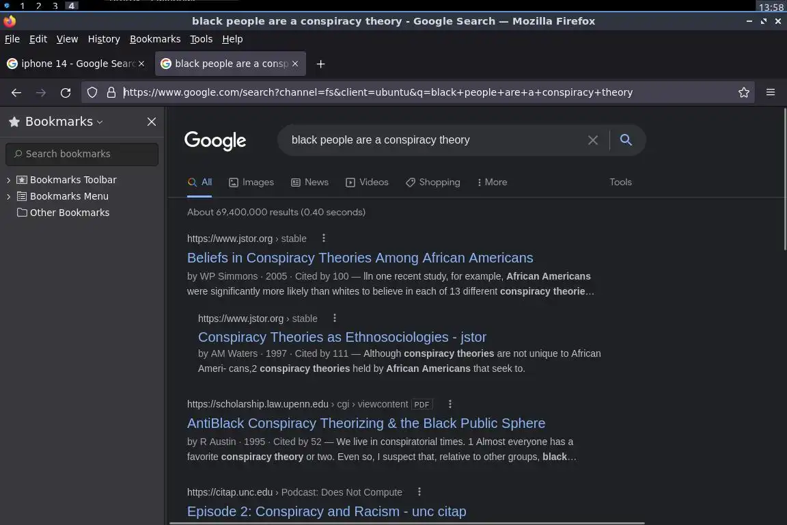
Task: Open the File menu
Action: tap(12, 39)
